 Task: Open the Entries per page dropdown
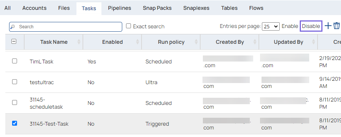pos(271,26)
